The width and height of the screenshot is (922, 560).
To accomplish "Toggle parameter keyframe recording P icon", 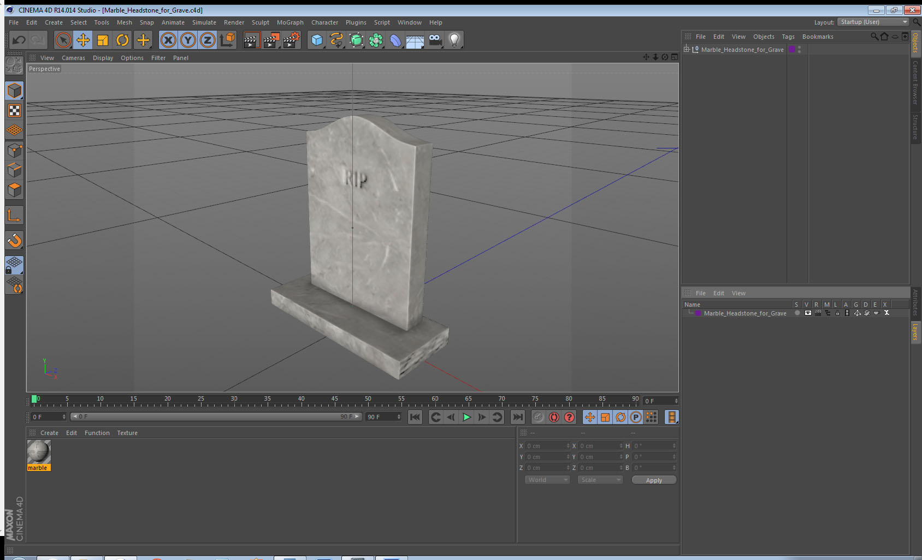I will 636,417.
